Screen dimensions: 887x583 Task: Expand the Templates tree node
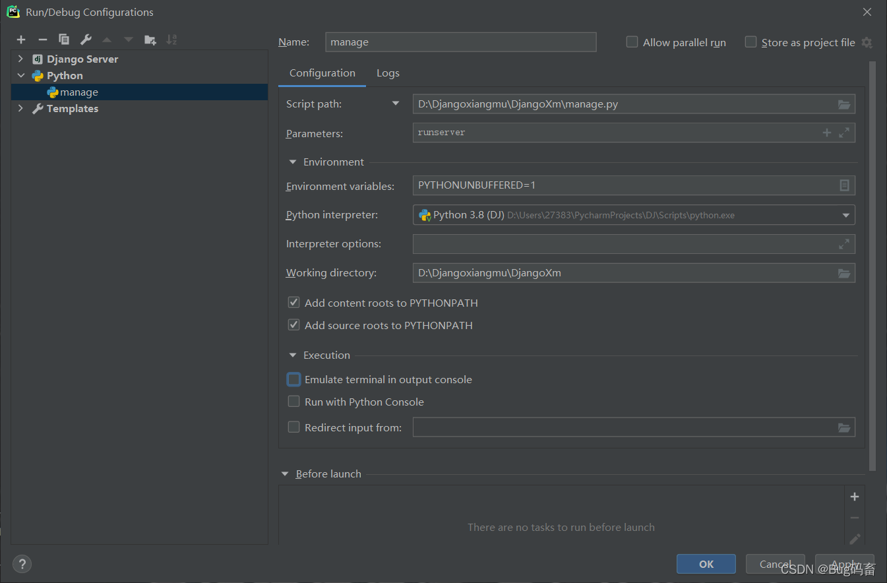20,108
